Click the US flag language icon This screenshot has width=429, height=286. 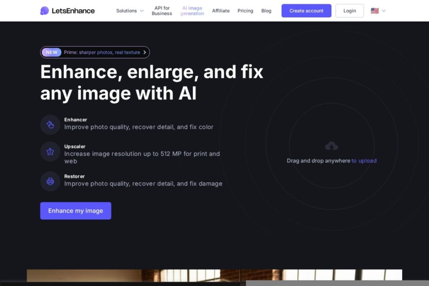375,11
